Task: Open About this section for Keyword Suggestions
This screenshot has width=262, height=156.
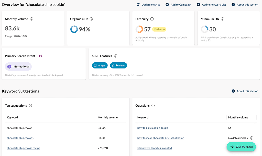Action: [x=247, y=91]
